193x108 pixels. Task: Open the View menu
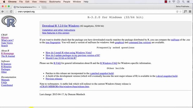tap(34, 2)
